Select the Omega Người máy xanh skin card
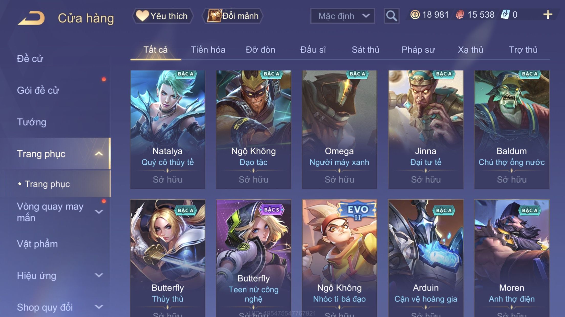The image size is (565, 317). [x=339, y=130]
